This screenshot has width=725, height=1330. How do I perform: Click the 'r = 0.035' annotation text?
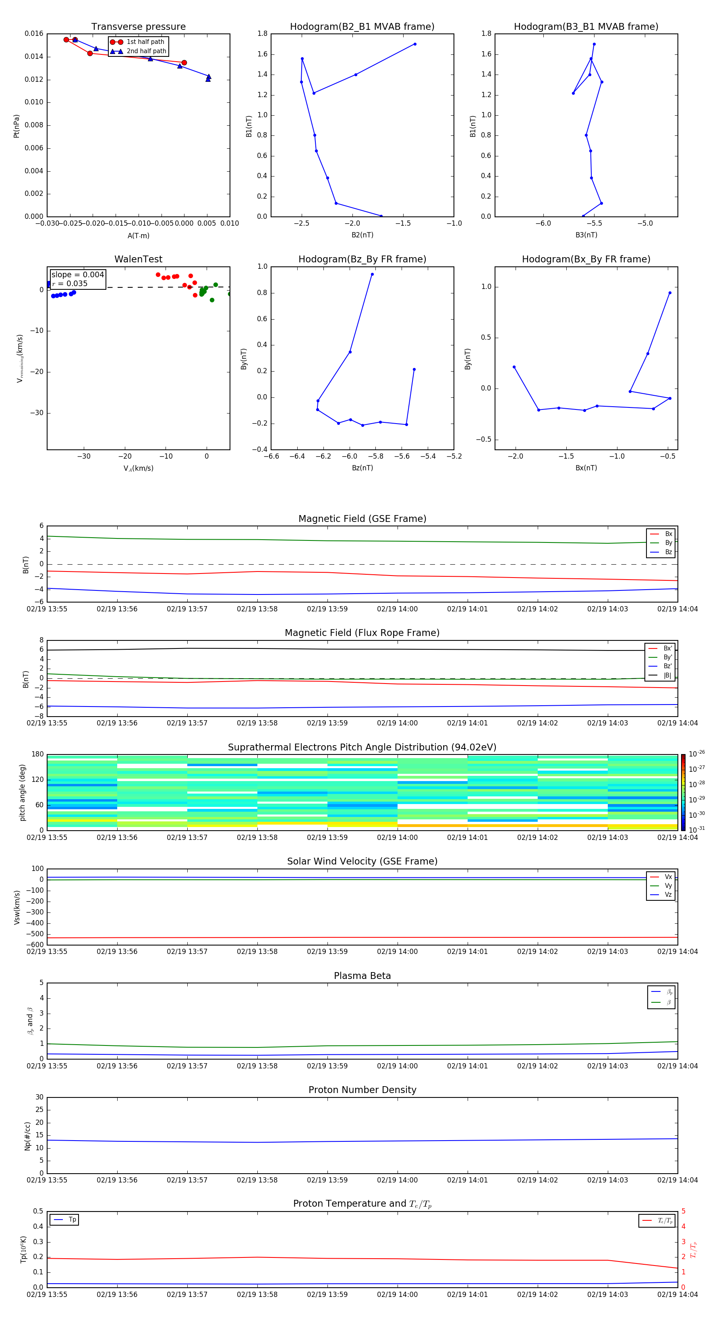point(70,283)
